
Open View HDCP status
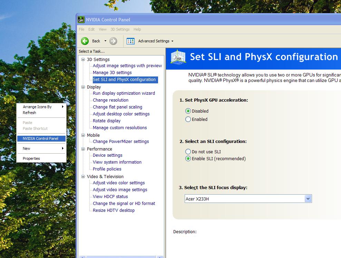pos(110,197)
